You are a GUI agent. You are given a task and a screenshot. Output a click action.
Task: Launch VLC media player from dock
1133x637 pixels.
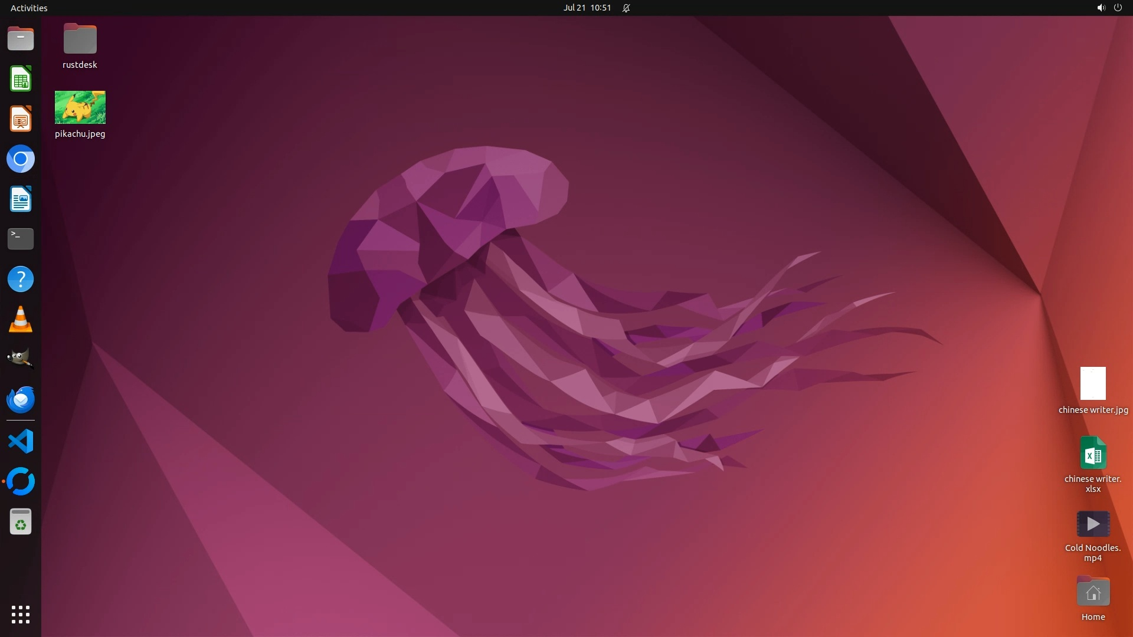pyautogui.click(x=21, y=319)
